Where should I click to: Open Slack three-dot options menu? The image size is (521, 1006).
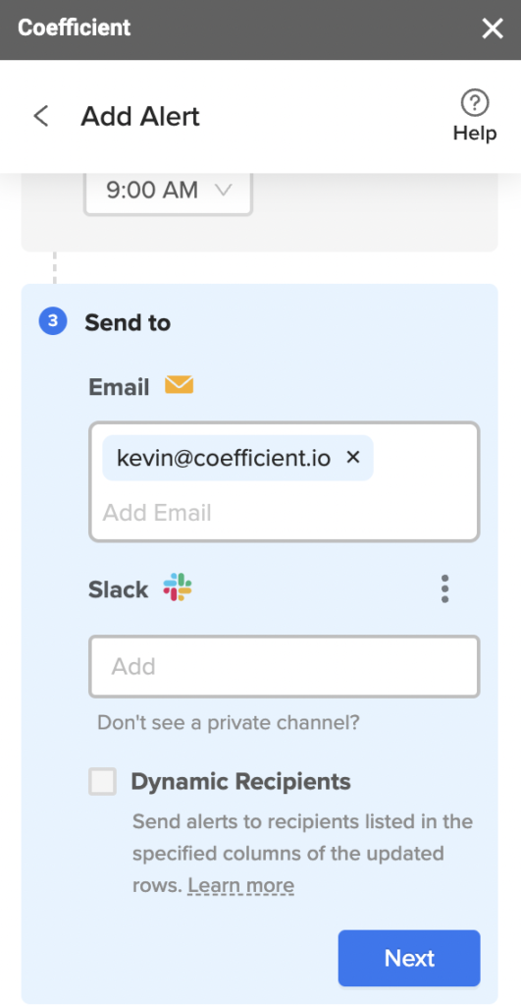[x=444, y=588]
